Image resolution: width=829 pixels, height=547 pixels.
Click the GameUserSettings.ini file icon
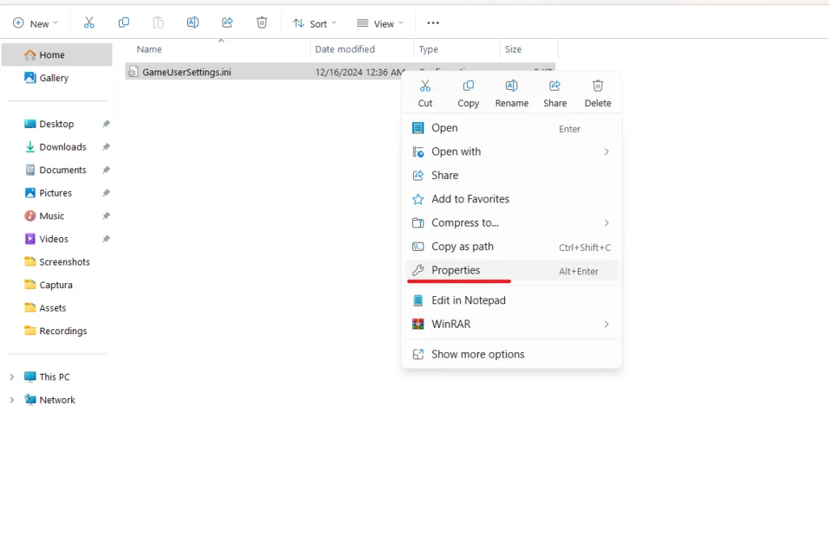[134, 72]
